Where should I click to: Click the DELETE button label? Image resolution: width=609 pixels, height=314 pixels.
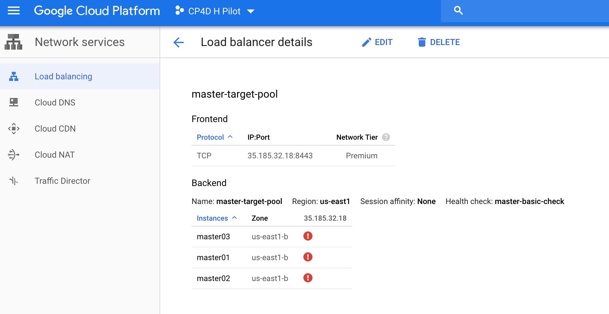tap(445, 42)
